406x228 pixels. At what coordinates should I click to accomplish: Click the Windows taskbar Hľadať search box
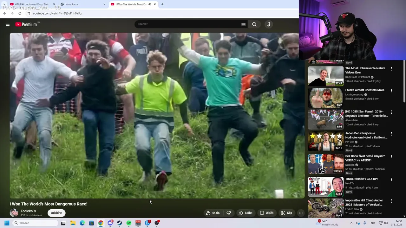click(36, 223)
